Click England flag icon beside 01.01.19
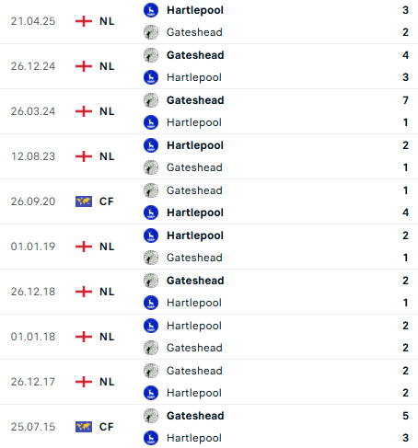The height and width of the screenshot is (448, 418). point(84,247)
